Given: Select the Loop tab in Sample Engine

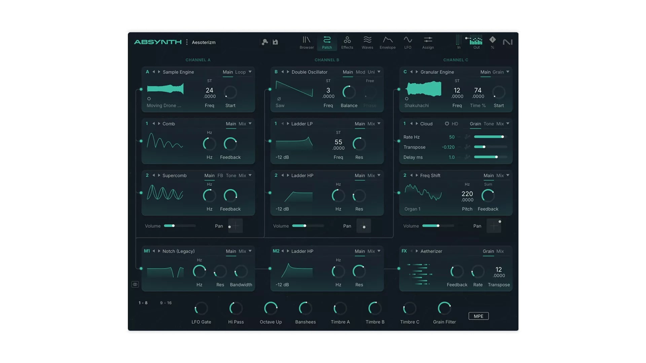Looking at the screenshot, I should (240, 72).
